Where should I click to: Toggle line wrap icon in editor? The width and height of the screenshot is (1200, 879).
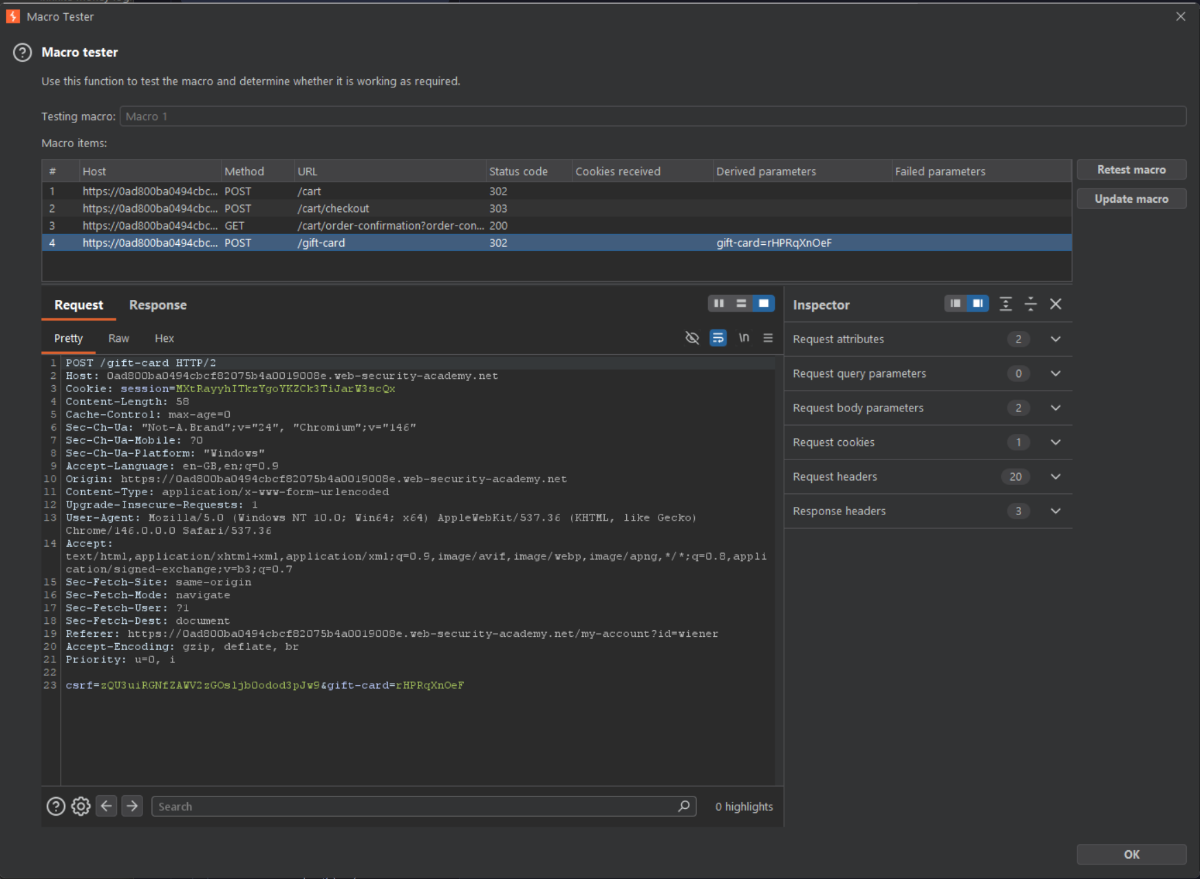click(718, 338)
